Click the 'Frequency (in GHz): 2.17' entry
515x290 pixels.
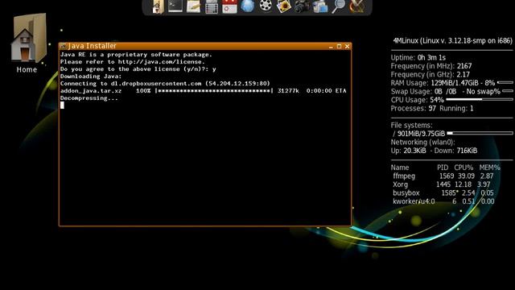click(x=431, y=75)
